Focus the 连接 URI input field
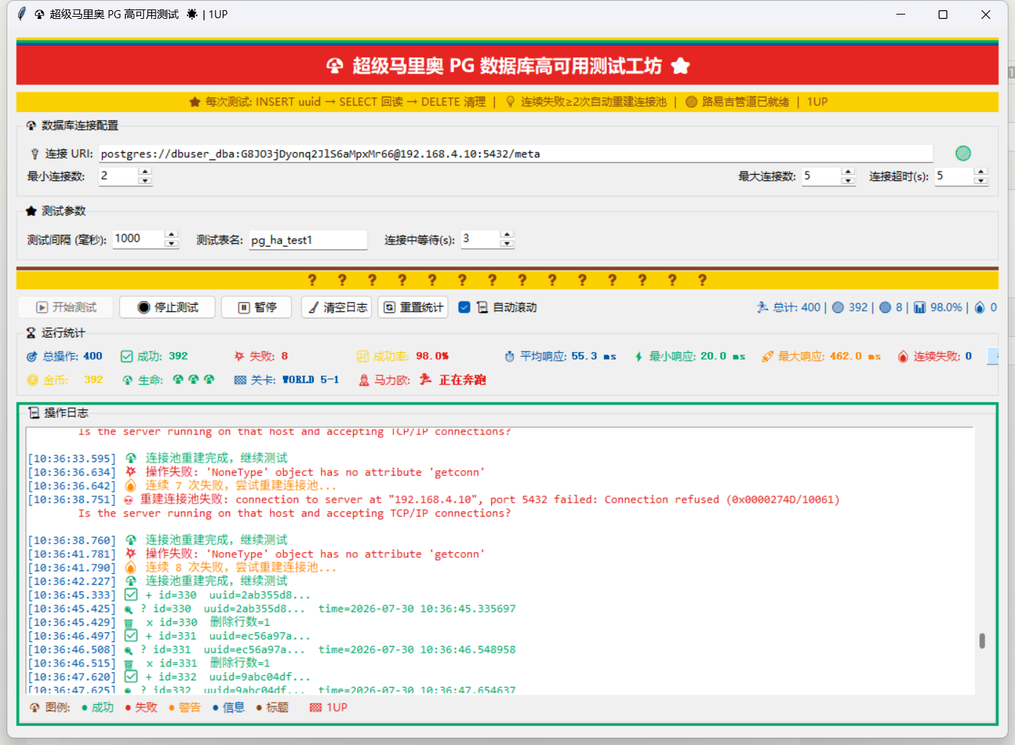This screenshot has width=1015, height=745. pyautogui.click(x=515, y=154)
